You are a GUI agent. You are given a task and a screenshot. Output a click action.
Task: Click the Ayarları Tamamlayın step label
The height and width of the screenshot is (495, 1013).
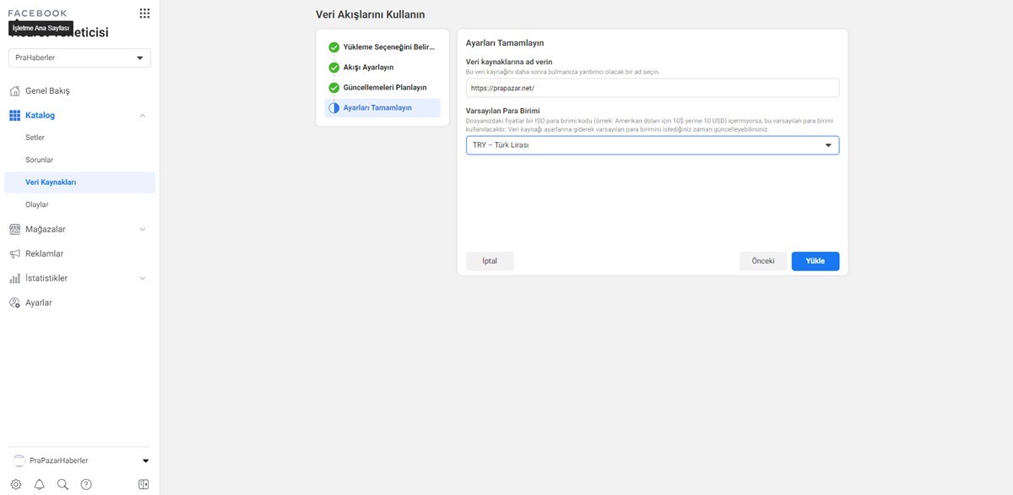[377, 108]
